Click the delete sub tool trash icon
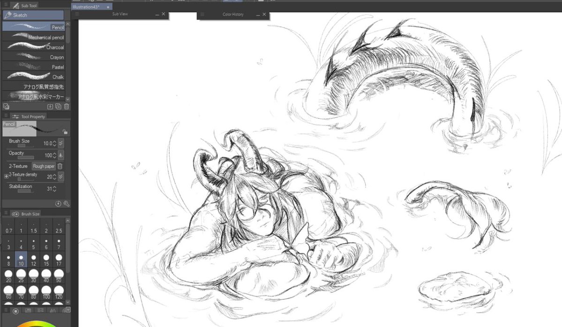The height and width of the screenshot is (327, 562). (x=66, y=106)
